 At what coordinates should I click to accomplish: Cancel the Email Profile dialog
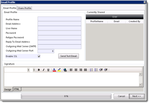tap(121, 96)
